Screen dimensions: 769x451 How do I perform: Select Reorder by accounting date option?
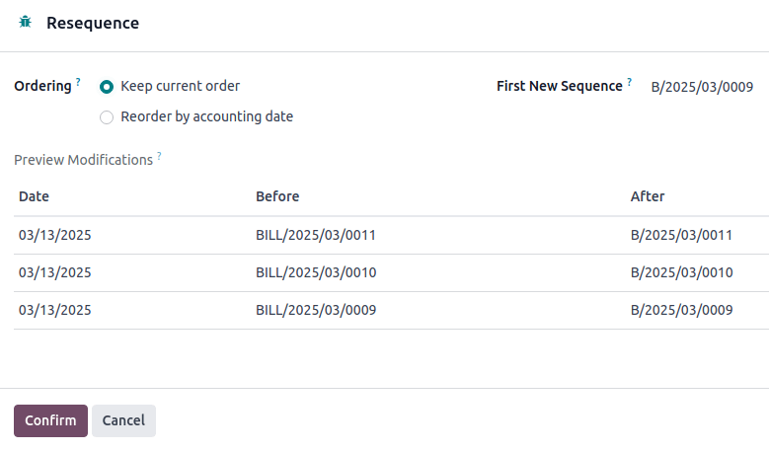click(107, 117)
